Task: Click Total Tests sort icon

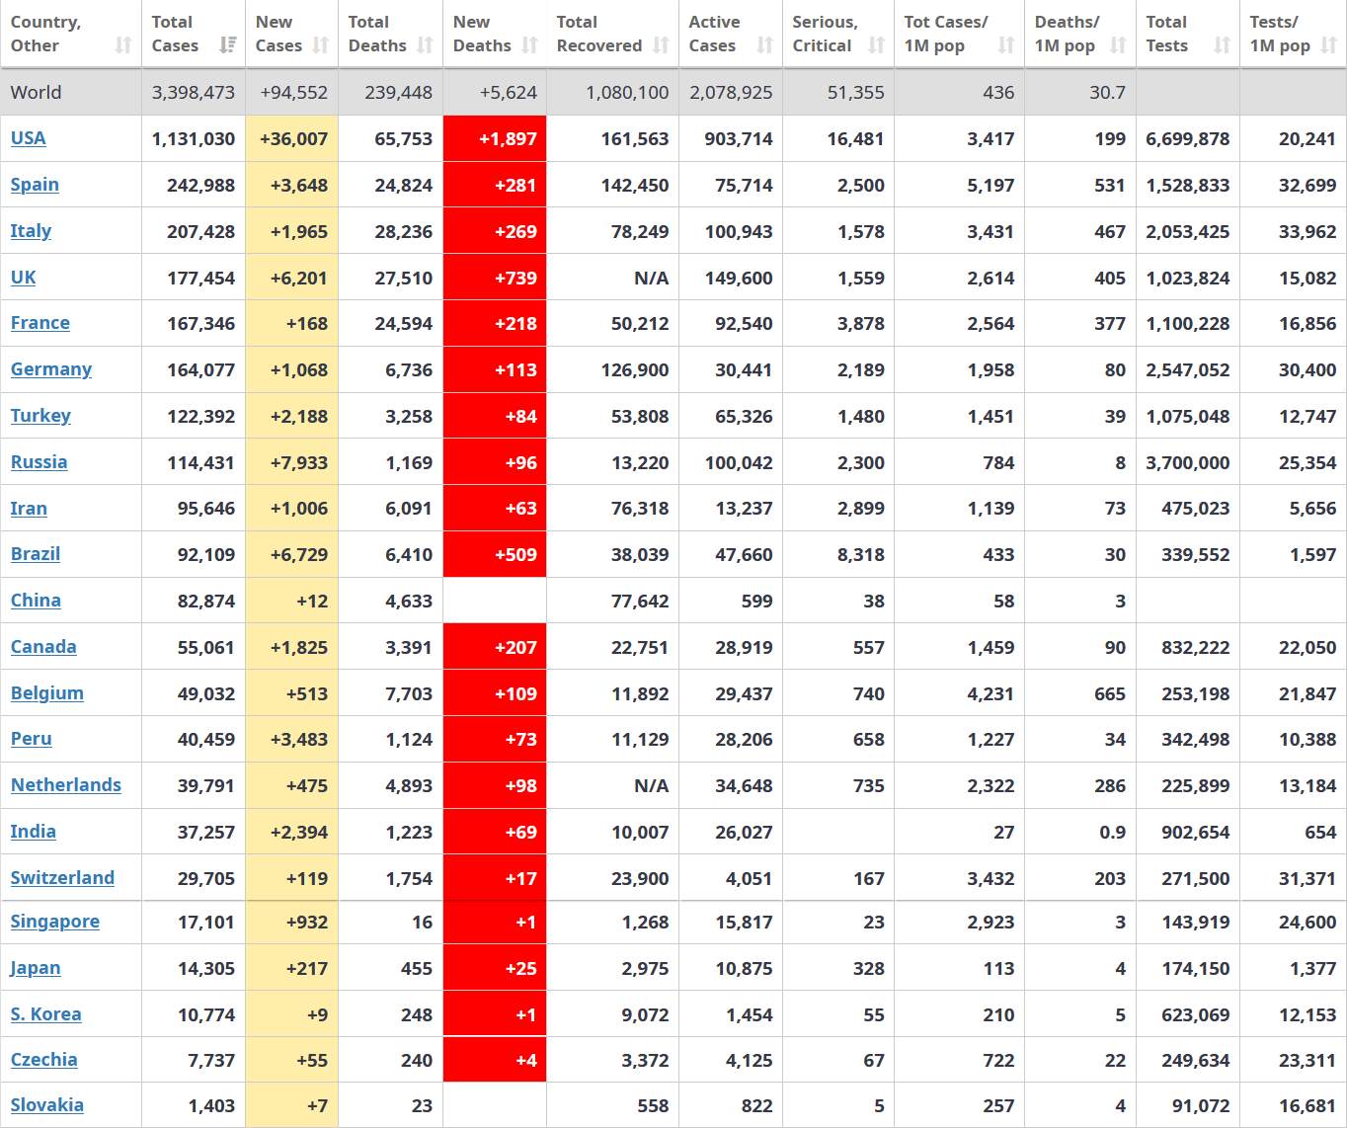Action: (x=1223, y=45)
